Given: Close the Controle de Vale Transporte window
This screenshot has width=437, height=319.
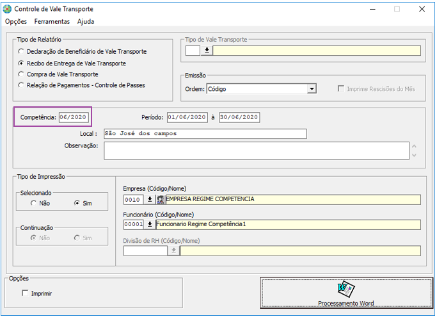Looking at the screenshot, I should [422, 9].
